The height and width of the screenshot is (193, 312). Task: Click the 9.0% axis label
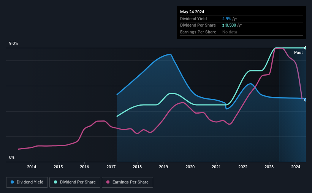(x=13, y=44)
